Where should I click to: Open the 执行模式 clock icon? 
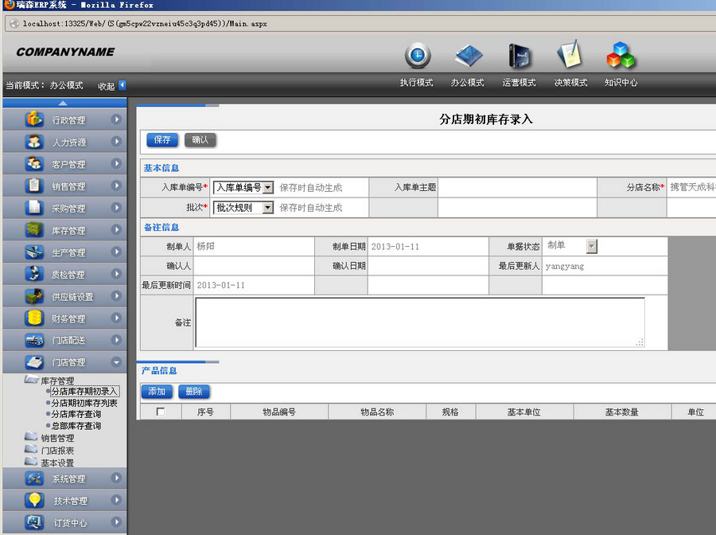tap(418, 55)
